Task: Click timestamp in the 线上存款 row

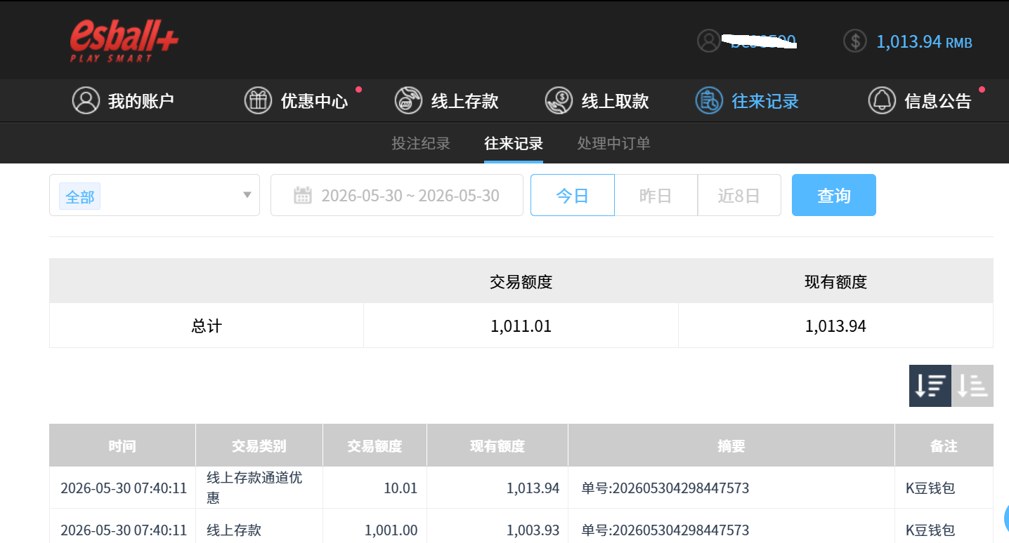Action: pos(124,530)
